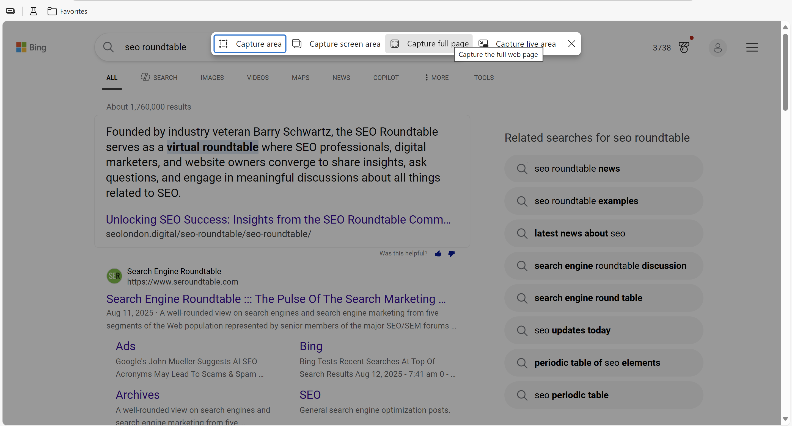Open the hamburger settings menu

point(752,47)
